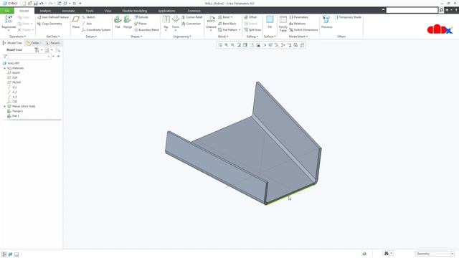Open the Operations group dropdown
The width and height of the screenshot is (459, 258).
pos(17,37)
